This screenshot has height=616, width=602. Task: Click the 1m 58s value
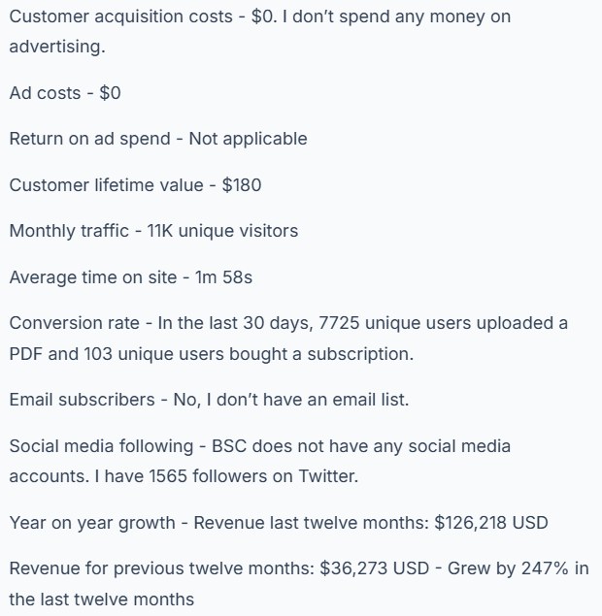[x=223, y=277]
